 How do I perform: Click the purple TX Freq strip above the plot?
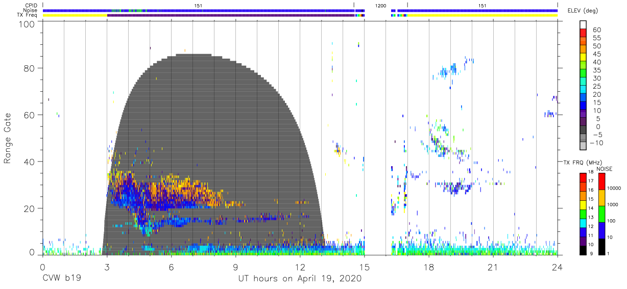[x=231, y=15]
